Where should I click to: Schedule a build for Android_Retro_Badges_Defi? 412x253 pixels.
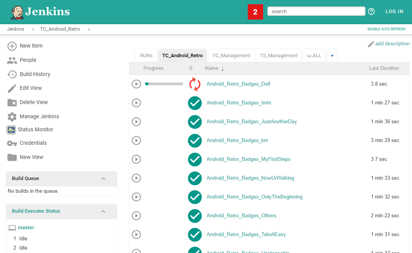coord(136,84)
